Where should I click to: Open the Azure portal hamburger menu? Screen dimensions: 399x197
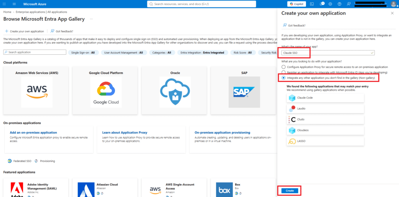pos(14,4)
